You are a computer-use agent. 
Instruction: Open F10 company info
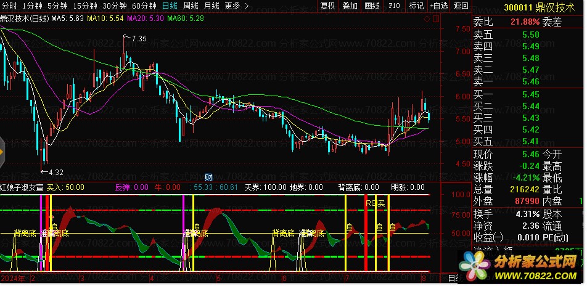coord(394,6)
